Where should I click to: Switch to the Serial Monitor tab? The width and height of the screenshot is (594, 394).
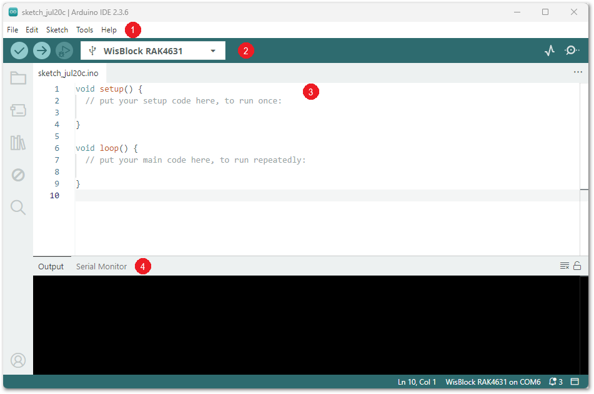tap(101, 266)
